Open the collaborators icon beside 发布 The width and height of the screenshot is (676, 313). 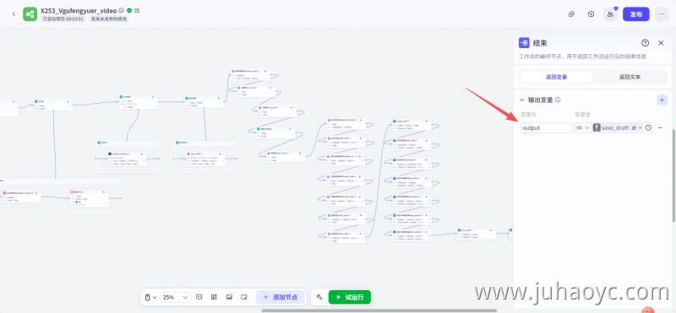[610, 14]
